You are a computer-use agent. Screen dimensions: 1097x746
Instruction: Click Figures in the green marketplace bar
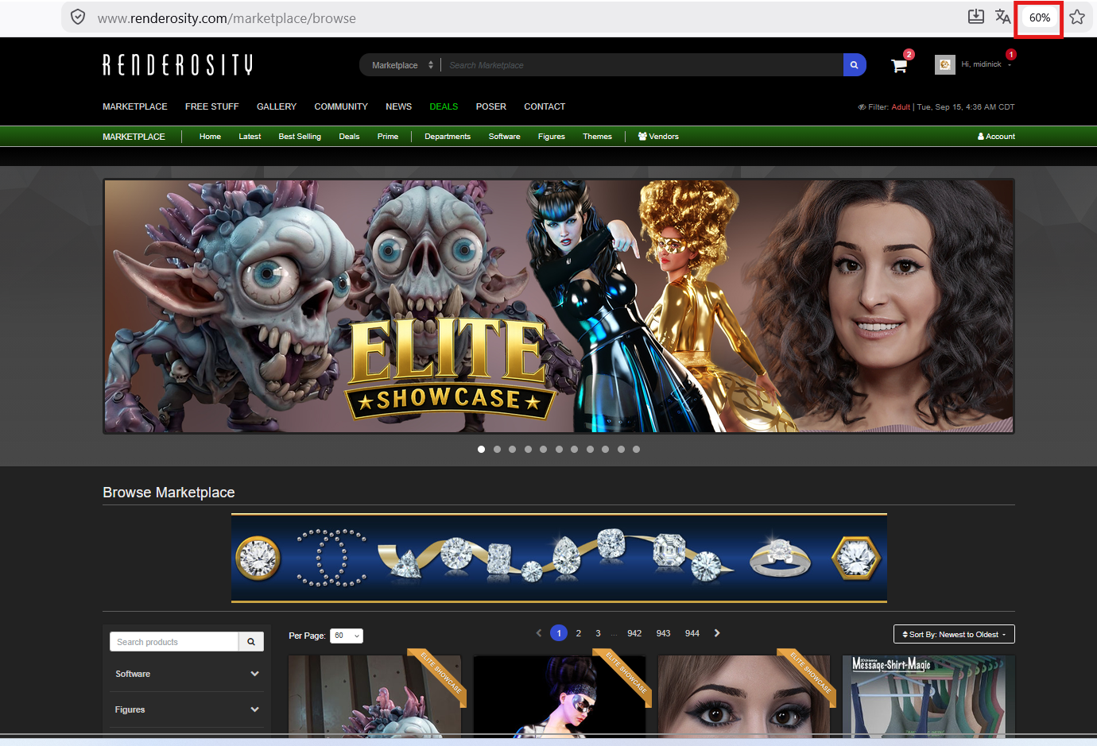552,137
